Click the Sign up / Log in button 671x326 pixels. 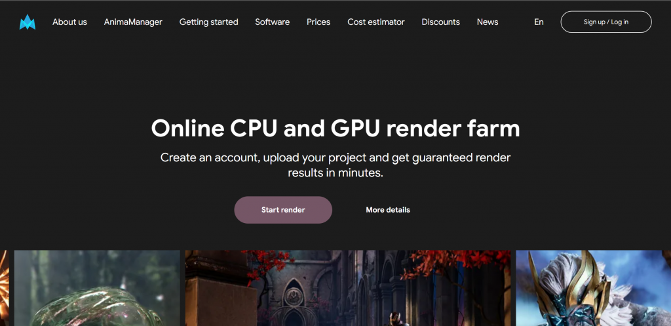(x=606, y=22)
